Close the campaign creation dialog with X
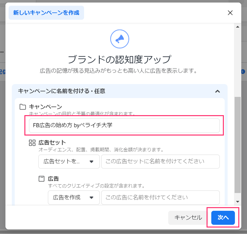Screen dimensions: 247x234 pyautogui.click(x=230, y=13)
